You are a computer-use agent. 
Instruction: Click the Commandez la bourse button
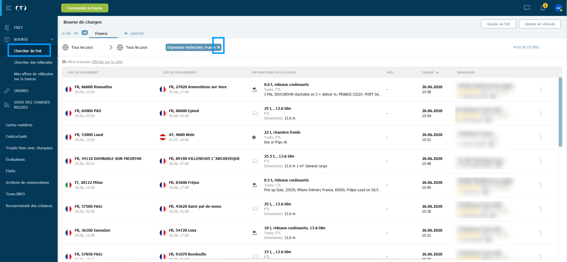point(85,8)
